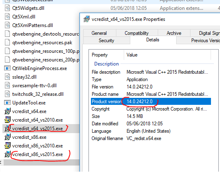Select the QtWebEngineProcess.exe icon
This screenshot has height=172, width=220.
pyautogui.click(x=7, y=68)
